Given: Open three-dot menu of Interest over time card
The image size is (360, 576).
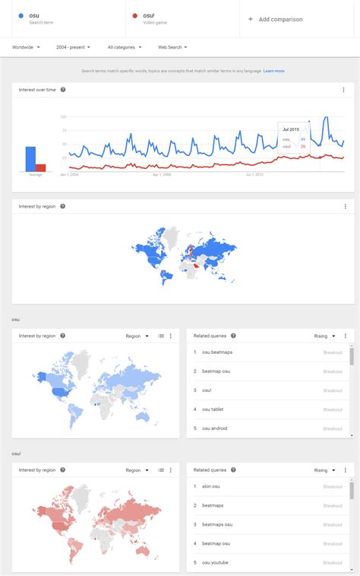Looking at the screenshot, I should pos(343,90).
